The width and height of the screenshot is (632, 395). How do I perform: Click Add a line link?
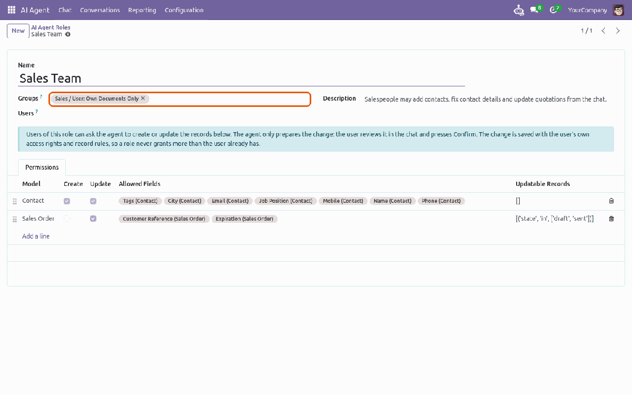(x=36, y=236)
